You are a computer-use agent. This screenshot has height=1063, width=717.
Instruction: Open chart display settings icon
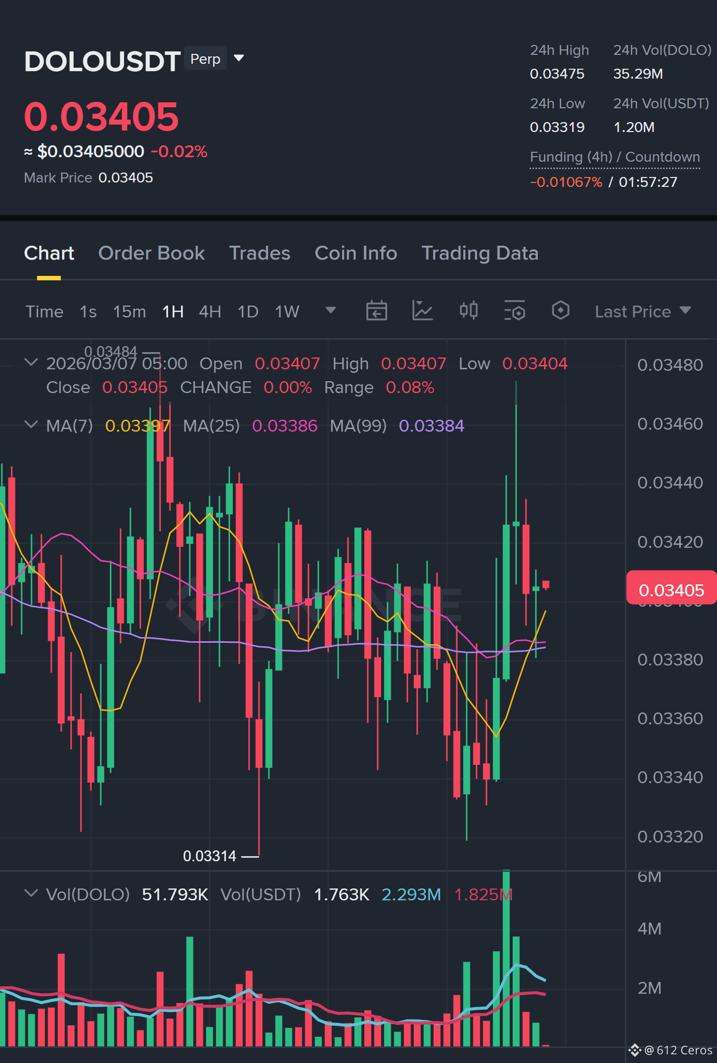(x=515, y=311)
